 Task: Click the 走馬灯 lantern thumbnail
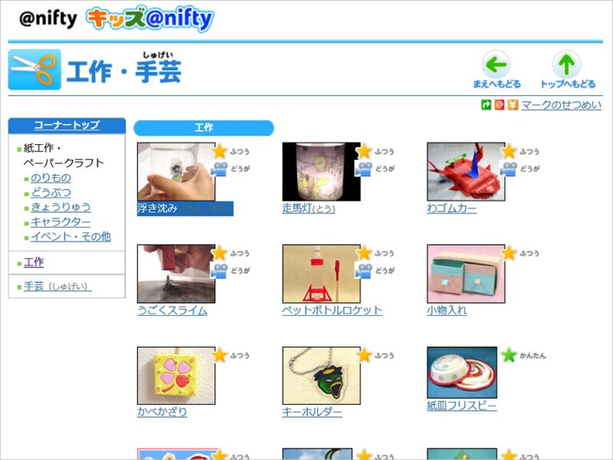pos(321,172)
